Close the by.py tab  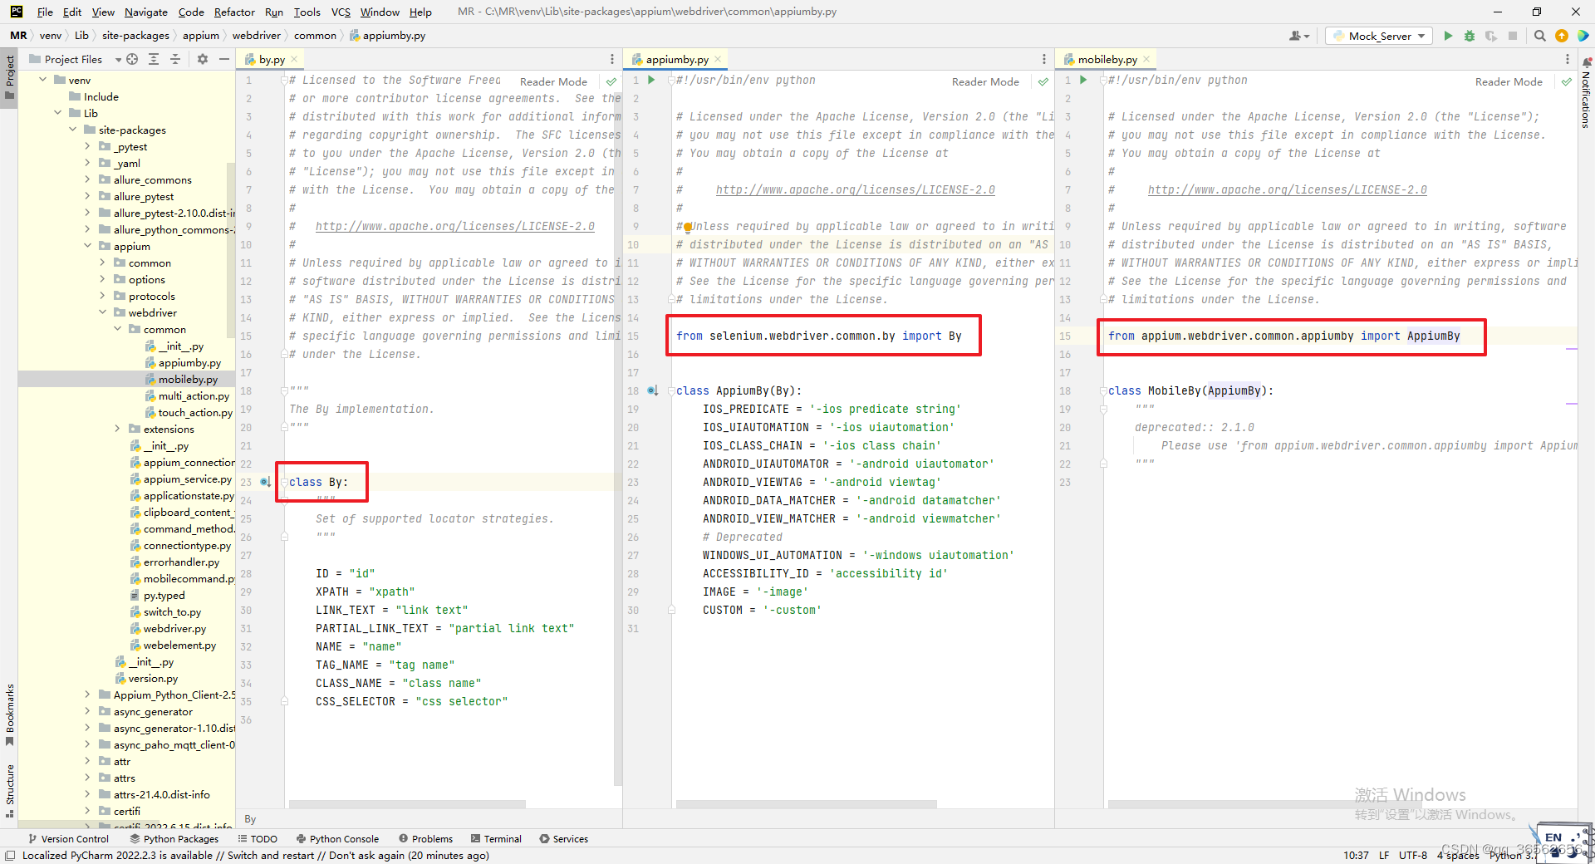pyautogui.click(x=293, y=59)
